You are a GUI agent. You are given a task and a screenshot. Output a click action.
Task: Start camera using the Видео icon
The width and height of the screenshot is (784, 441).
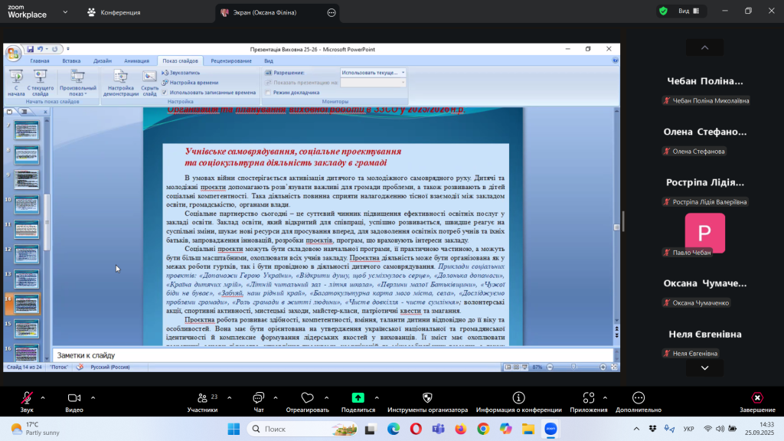point(74,398)
